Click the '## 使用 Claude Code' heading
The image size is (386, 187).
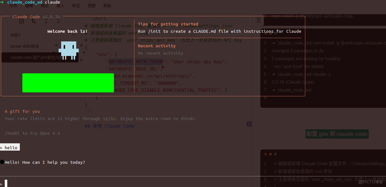(x=109, y=126)
